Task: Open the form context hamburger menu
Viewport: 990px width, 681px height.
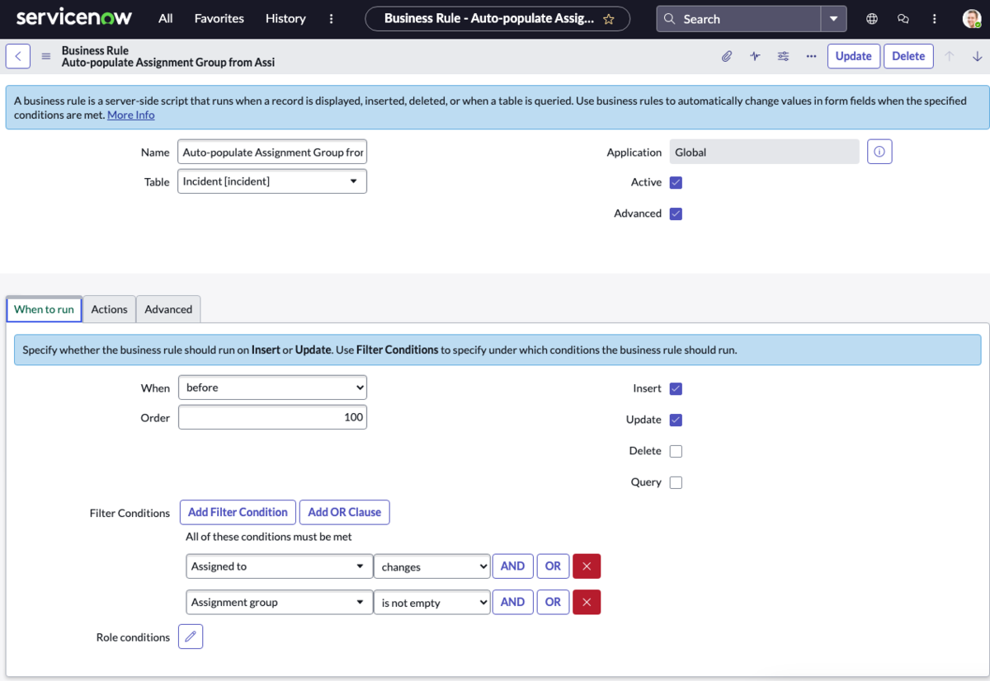Action: [x=46, y=56]
